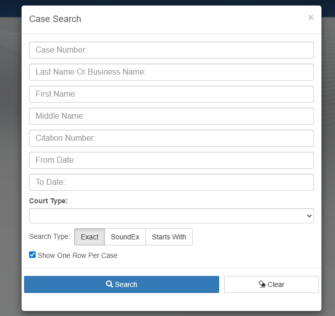Select the First Name input
This screenshot has height=316, width=335.
pos(171,94)
